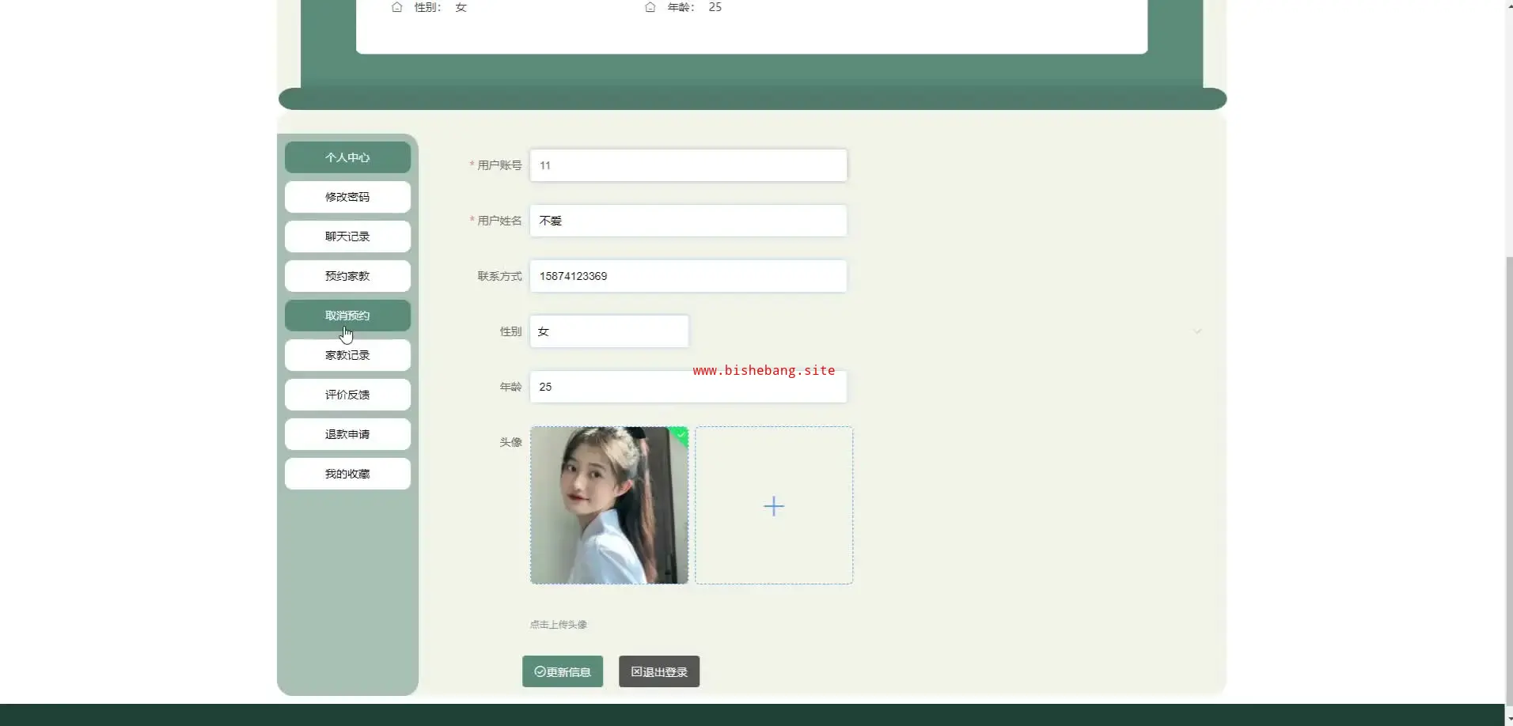Screen dimensions: 1513x726
Task: Go to 修改密码 menu item
Action: (347, 197)
